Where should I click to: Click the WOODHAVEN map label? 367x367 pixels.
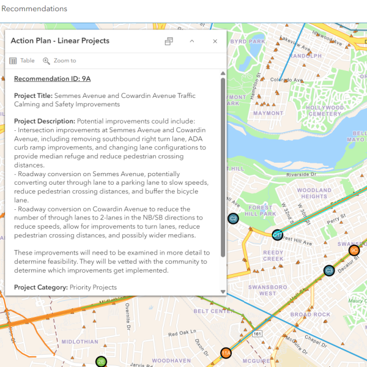click(x=171, y=361)
